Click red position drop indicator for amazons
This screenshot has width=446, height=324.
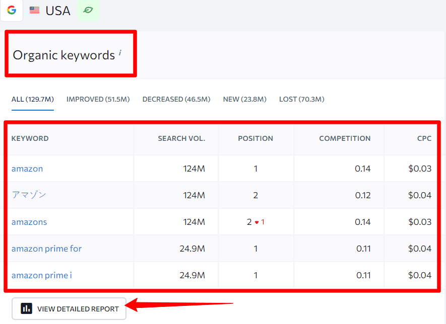(x=260, y=222)
